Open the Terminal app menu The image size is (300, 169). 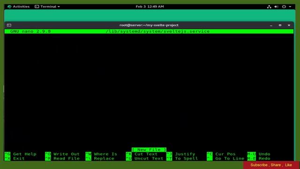(47, 7)
